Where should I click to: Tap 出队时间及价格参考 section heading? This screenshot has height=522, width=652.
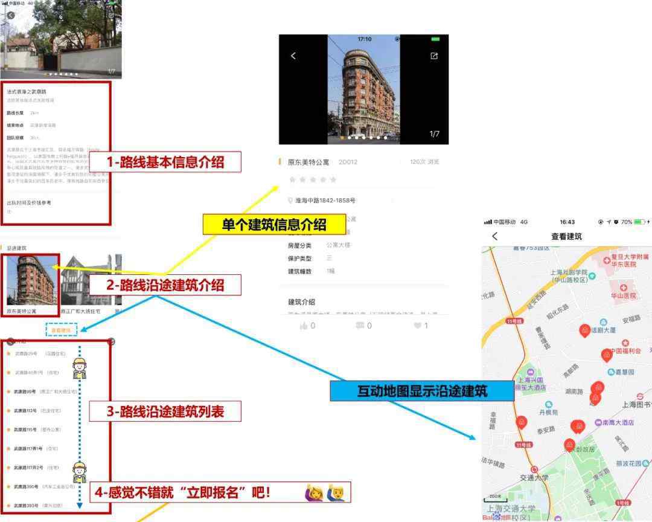click(x=29, y=203)
